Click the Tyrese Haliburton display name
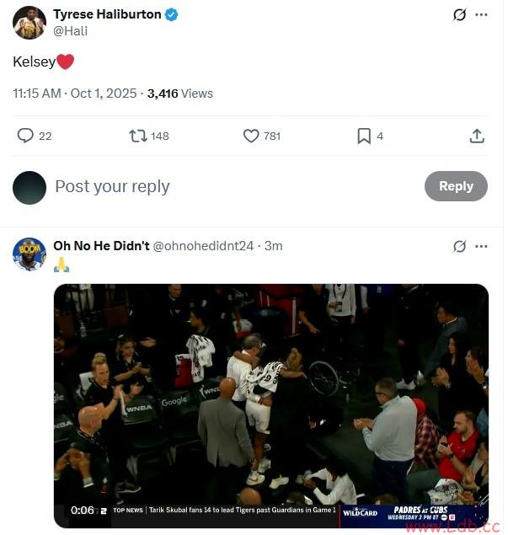Screen dimensions: 508x535 (x=106, y=15)
